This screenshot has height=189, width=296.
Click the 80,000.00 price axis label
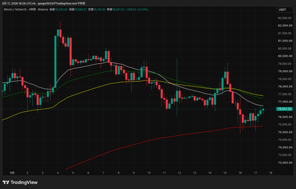coord(285,56)
